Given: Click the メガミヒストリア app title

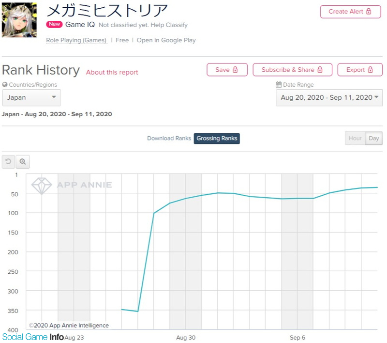Looking at the screenshot, I should point(107,10).
